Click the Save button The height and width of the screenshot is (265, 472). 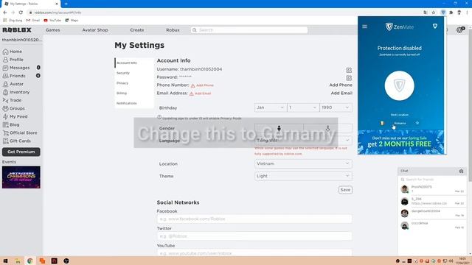tap(345, 190)
